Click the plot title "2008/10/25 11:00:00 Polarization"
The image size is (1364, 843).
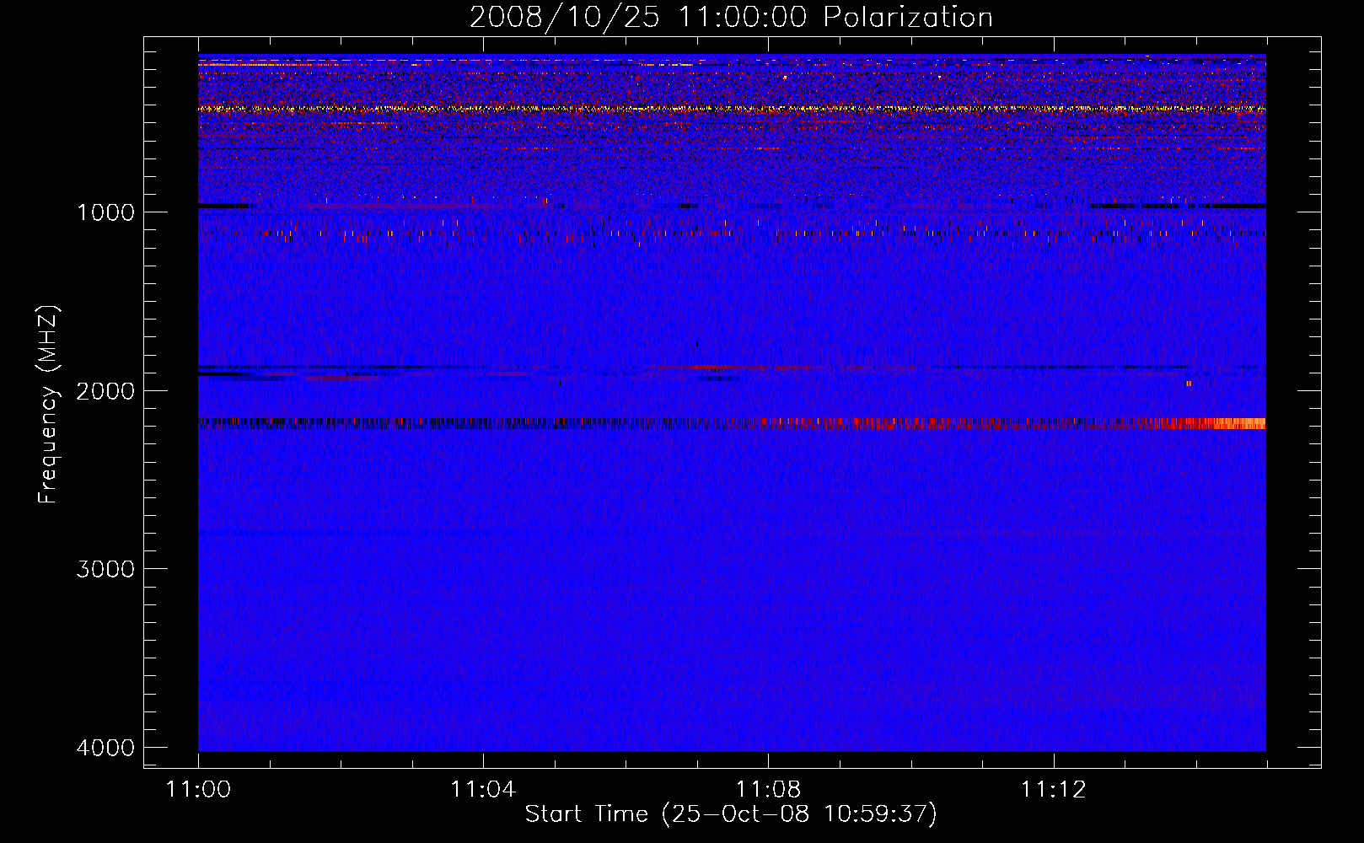point(731,17)
